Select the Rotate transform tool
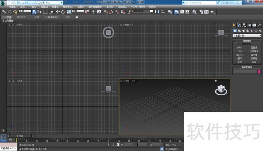The height and width of the screenshot is (151, 263). pyautogui.click(x=63, y=11)
